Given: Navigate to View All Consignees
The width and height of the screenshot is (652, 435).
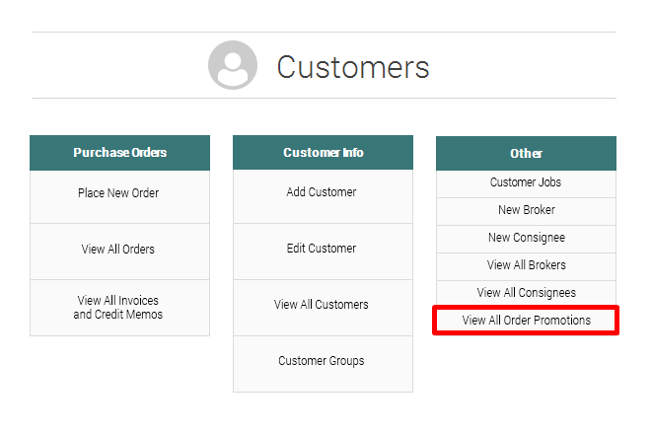Looking at the screenshot, I should [526, 293].
